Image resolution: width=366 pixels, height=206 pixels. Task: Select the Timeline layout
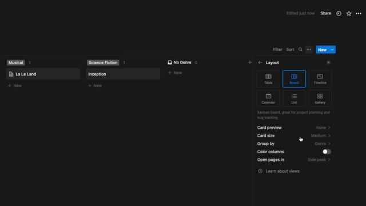(x=320, y=79)
